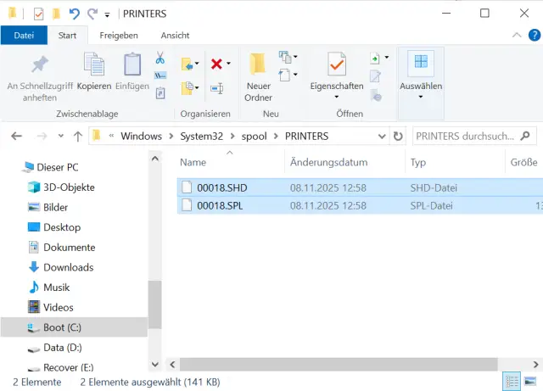Screen dimensions: 543x391
Task: Click the PRINTERS durchsuchen search field
Action: 474,136
